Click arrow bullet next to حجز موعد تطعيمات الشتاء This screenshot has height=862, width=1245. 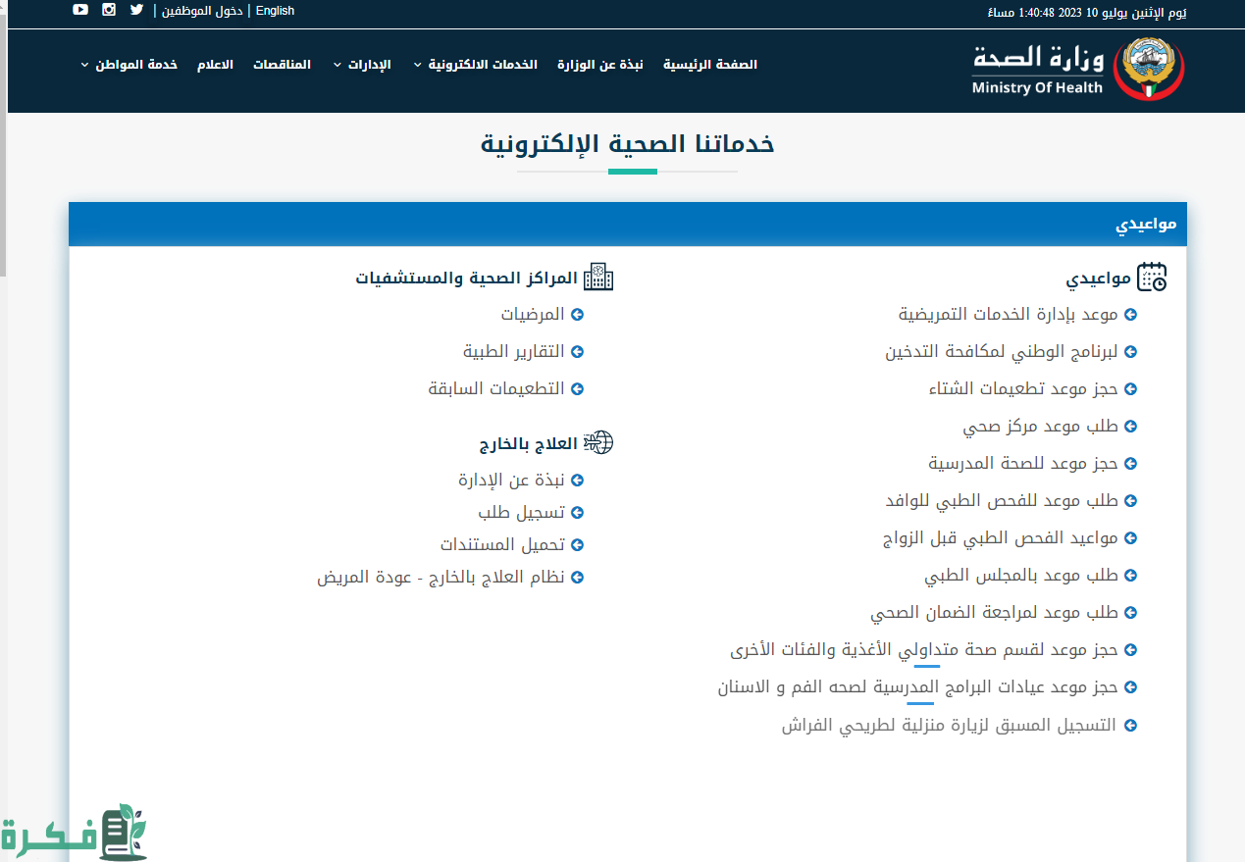point(1130,389)
